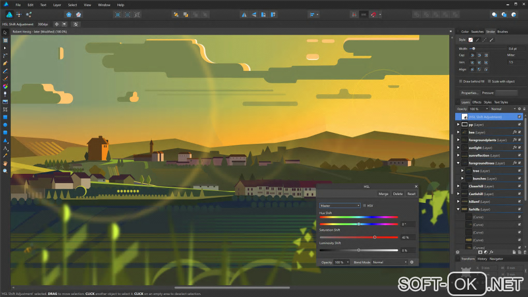The width and height of the screenshot is (528, 297).
Task: Enable the HSV checkbox
Action: [364, 205]
